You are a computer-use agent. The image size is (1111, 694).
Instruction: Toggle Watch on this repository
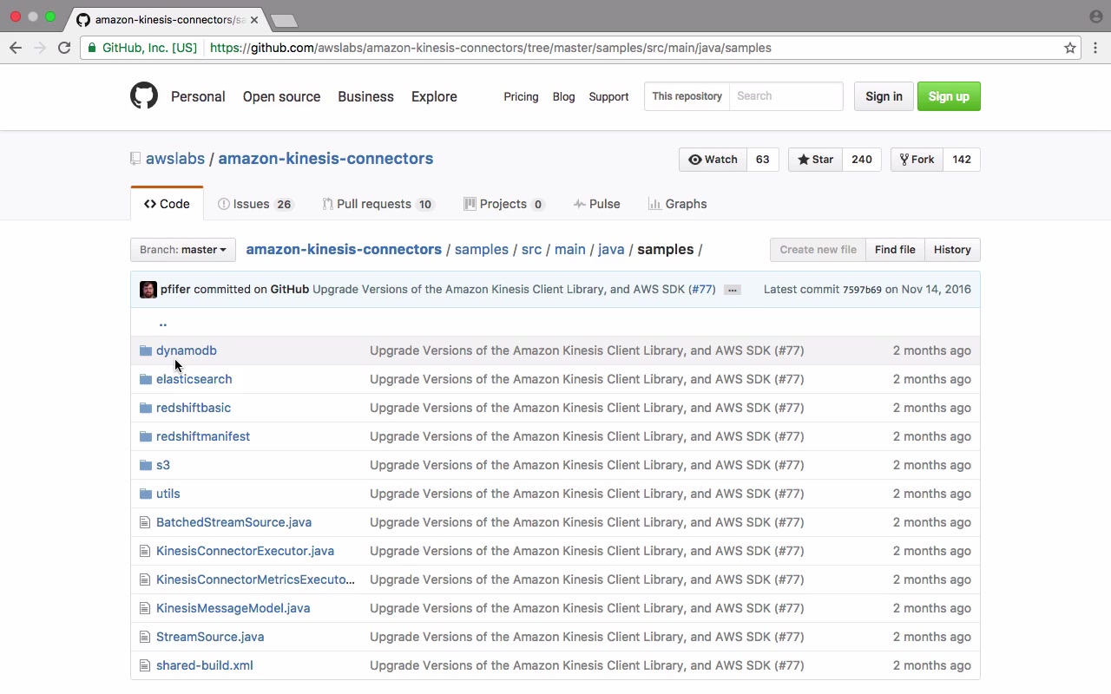[713, 160]
